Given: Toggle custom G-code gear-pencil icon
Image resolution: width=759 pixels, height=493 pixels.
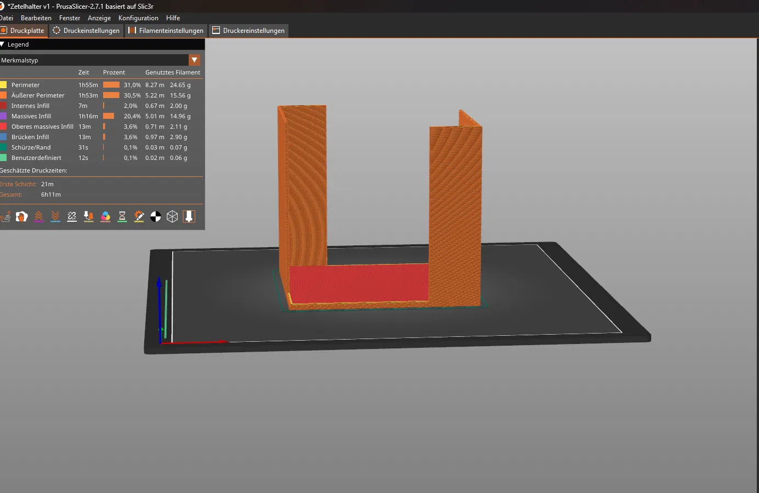Looking at the screenshot, I should click(139, 217).
